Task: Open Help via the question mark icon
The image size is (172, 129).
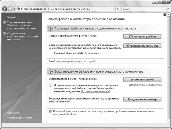Action: coord(165,15)
